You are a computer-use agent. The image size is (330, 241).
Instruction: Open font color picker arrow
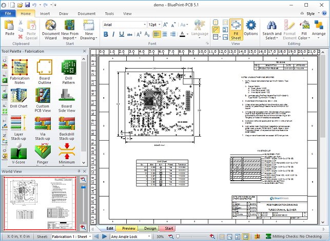tap(187, 34)
